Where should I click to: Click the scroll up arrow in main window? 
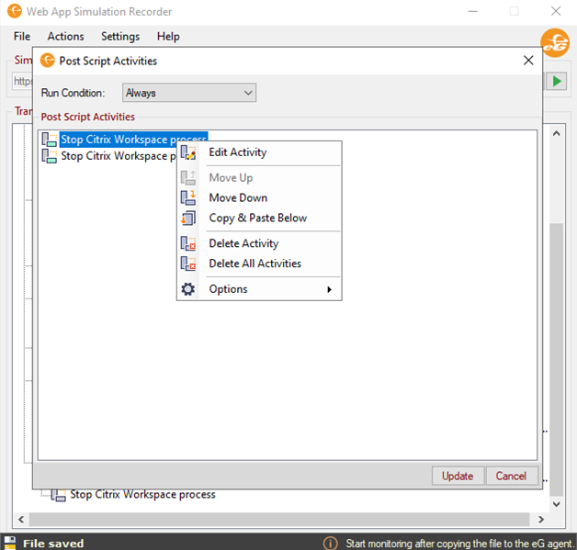pos(557,133)
